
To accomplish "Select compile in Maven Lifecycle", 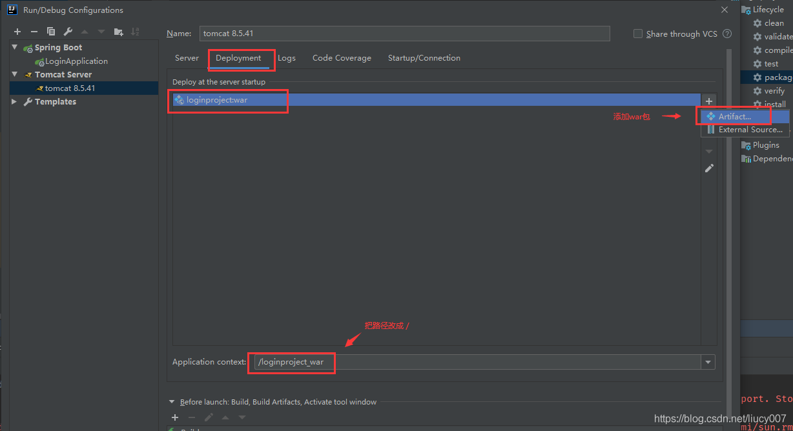I will click(778, 50).
